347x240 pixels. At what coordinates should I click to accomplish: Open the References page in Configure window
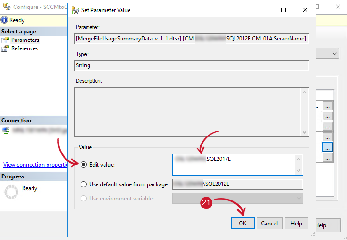tap(24, 48)
